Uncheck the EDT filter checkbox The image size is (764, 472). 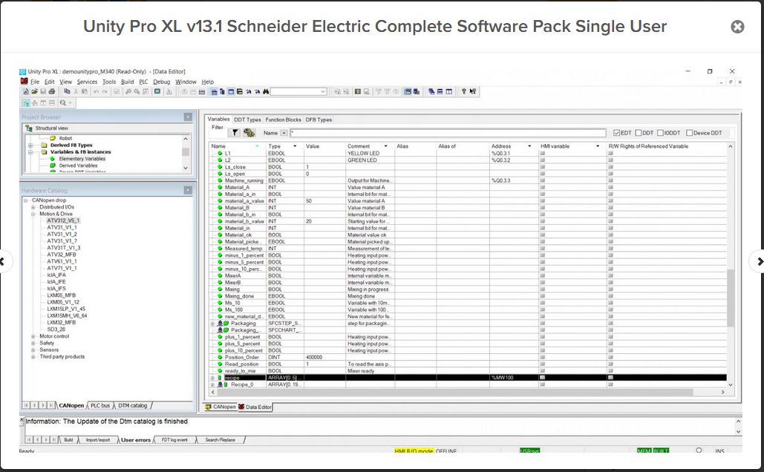tap(616, 131)
